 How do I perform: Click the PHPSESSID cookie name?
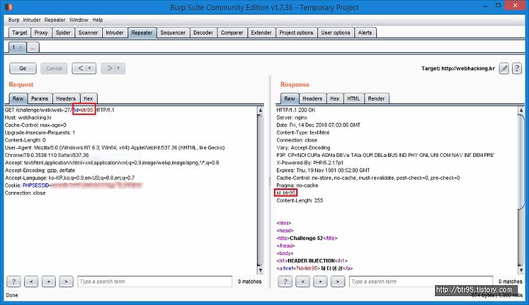36,185
